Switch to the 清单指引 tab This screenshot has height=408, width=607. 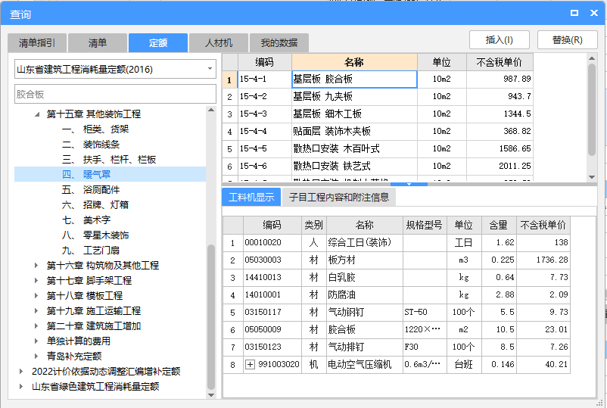(x=37, y=42)
